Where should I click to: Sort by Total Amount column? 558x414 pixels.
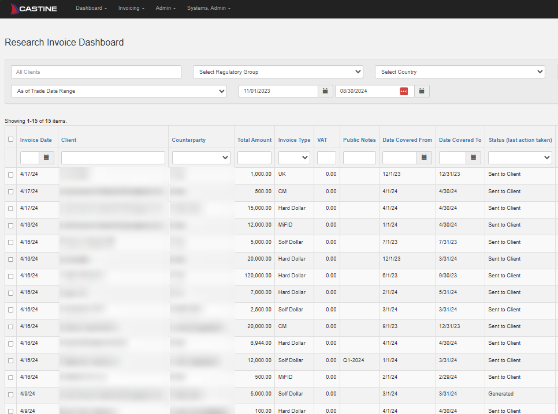[254, 140]
